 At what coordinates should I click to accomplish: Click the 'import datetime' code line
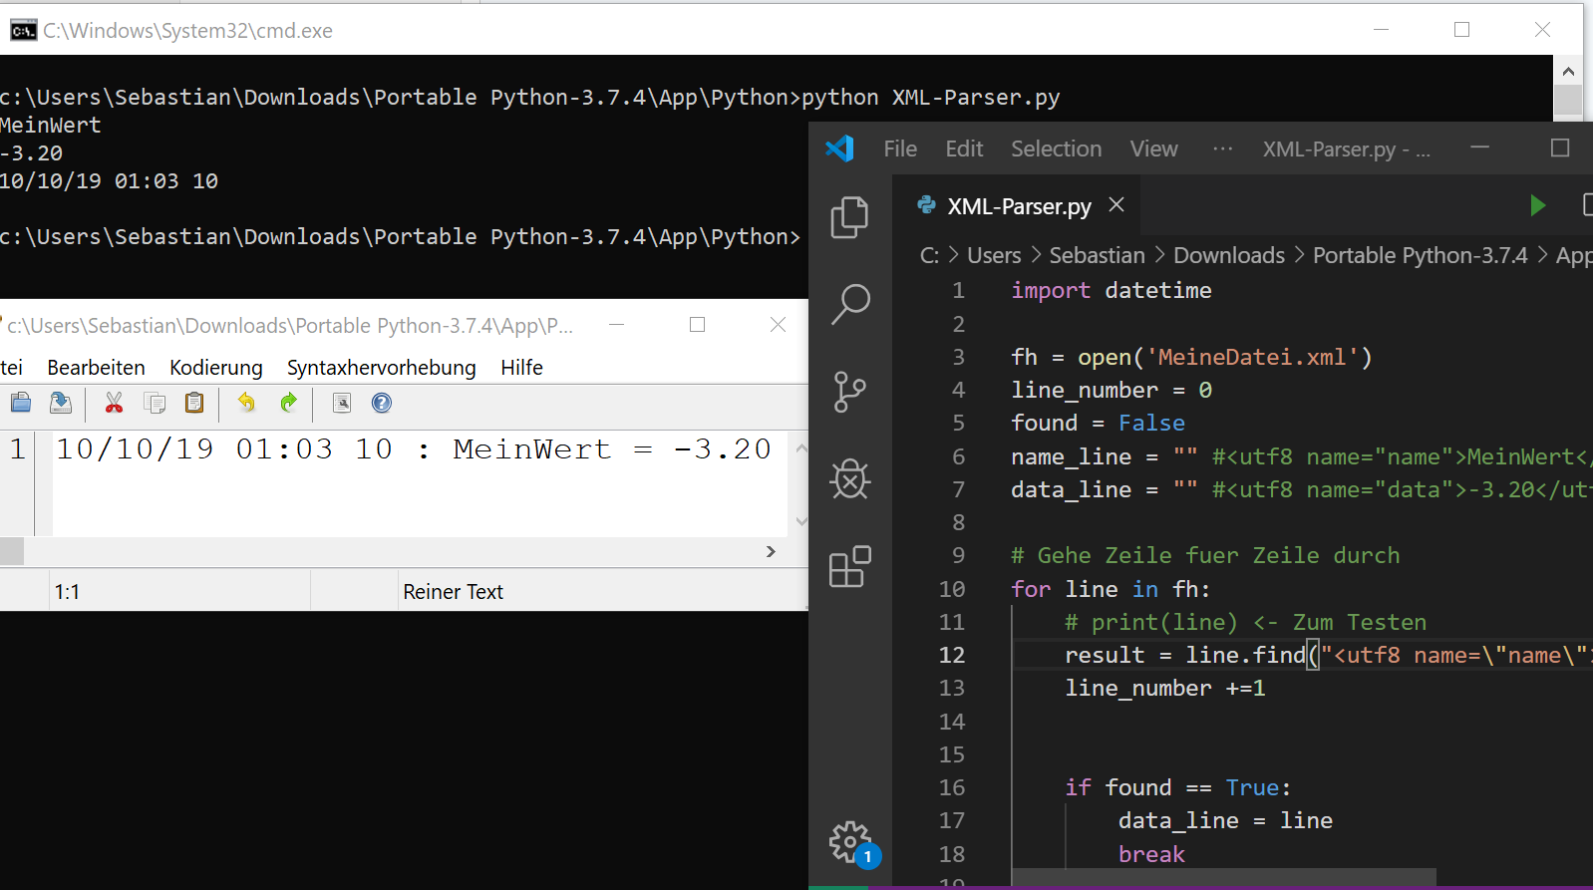coord(1112,290)
